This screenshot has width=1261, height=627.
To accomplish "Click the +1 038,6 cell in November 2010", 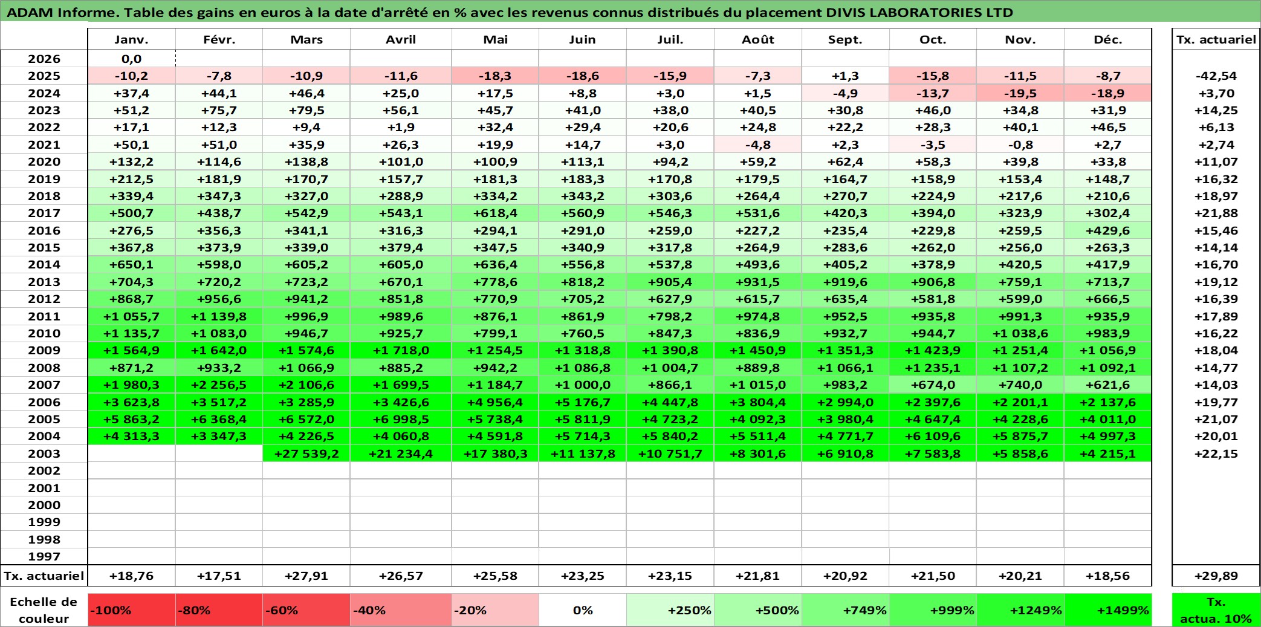I will (x=1020, y=333).
